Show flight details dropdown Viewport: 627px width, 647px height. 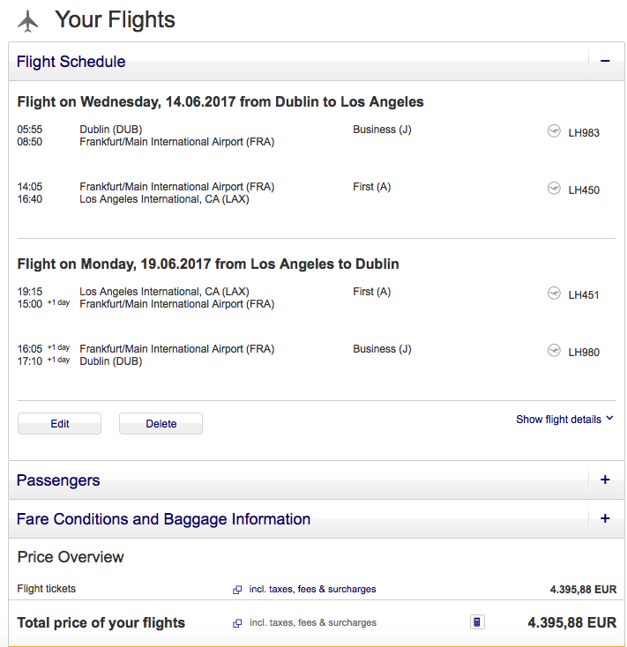(x=564, y=420)
